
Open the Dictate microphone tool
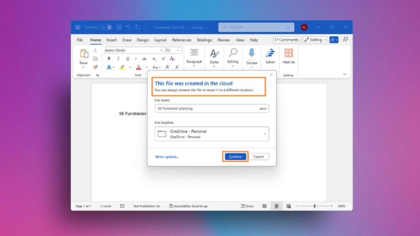tap(252, 55)
